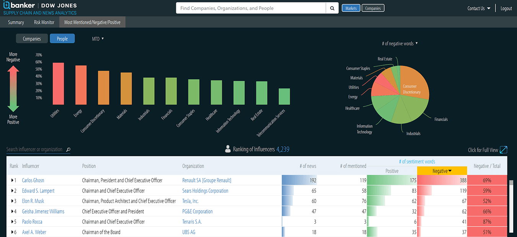Click the Telecommunication Services bar
Viewport: 517px width, 237px height.
[284, 96]
